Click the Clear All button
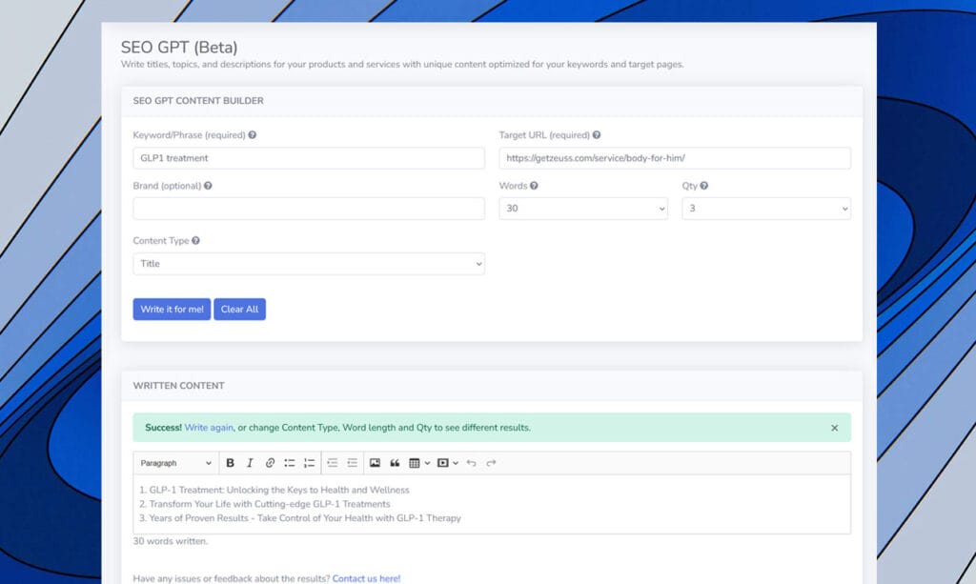The width and height of the screenshot is (976, 584). [239, 309]
